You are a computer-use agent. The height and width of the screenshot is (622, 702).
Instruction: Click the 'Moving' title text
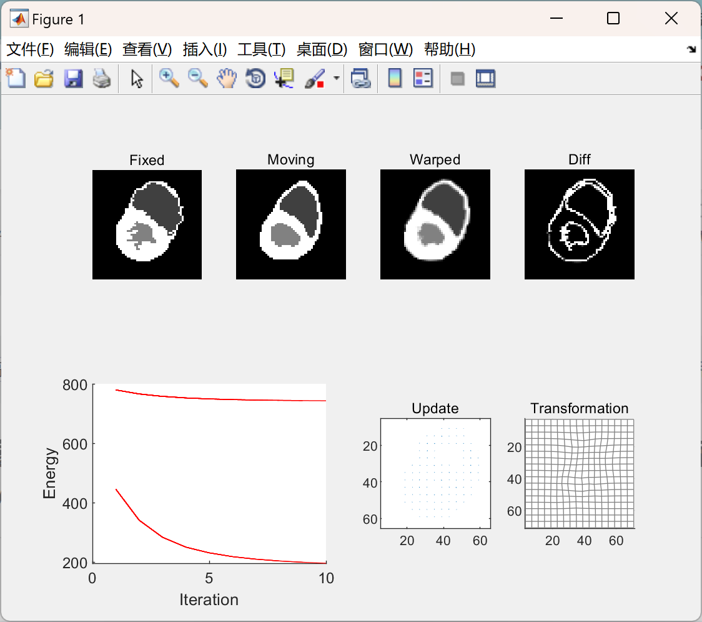pyautogui.click(x=291, y=159)
